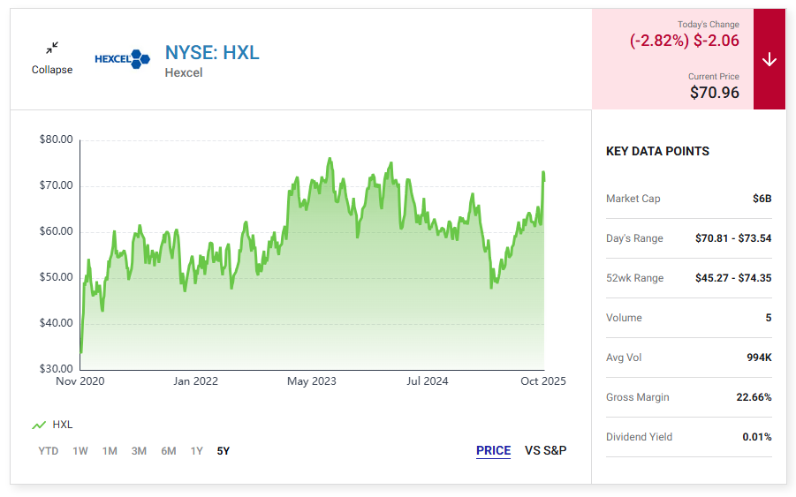Switch chart to PRICE view
Viewport: 796px width, 497px height.
point(494,450)
